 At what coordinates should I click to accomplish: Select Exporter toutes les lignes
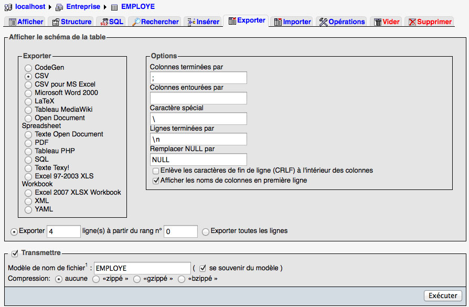205,231
